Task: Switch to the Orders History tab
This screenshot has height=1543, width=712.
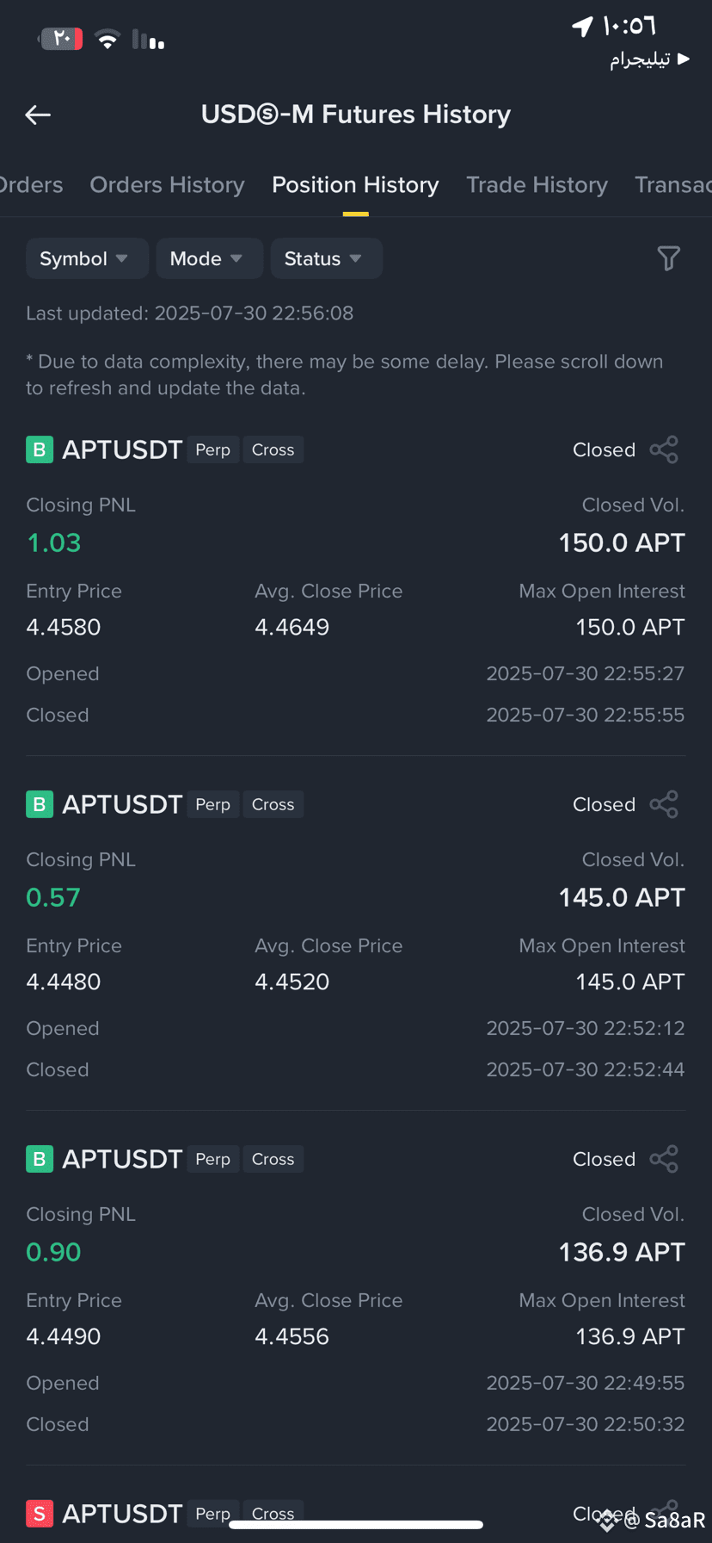Action: click(167, 185)
